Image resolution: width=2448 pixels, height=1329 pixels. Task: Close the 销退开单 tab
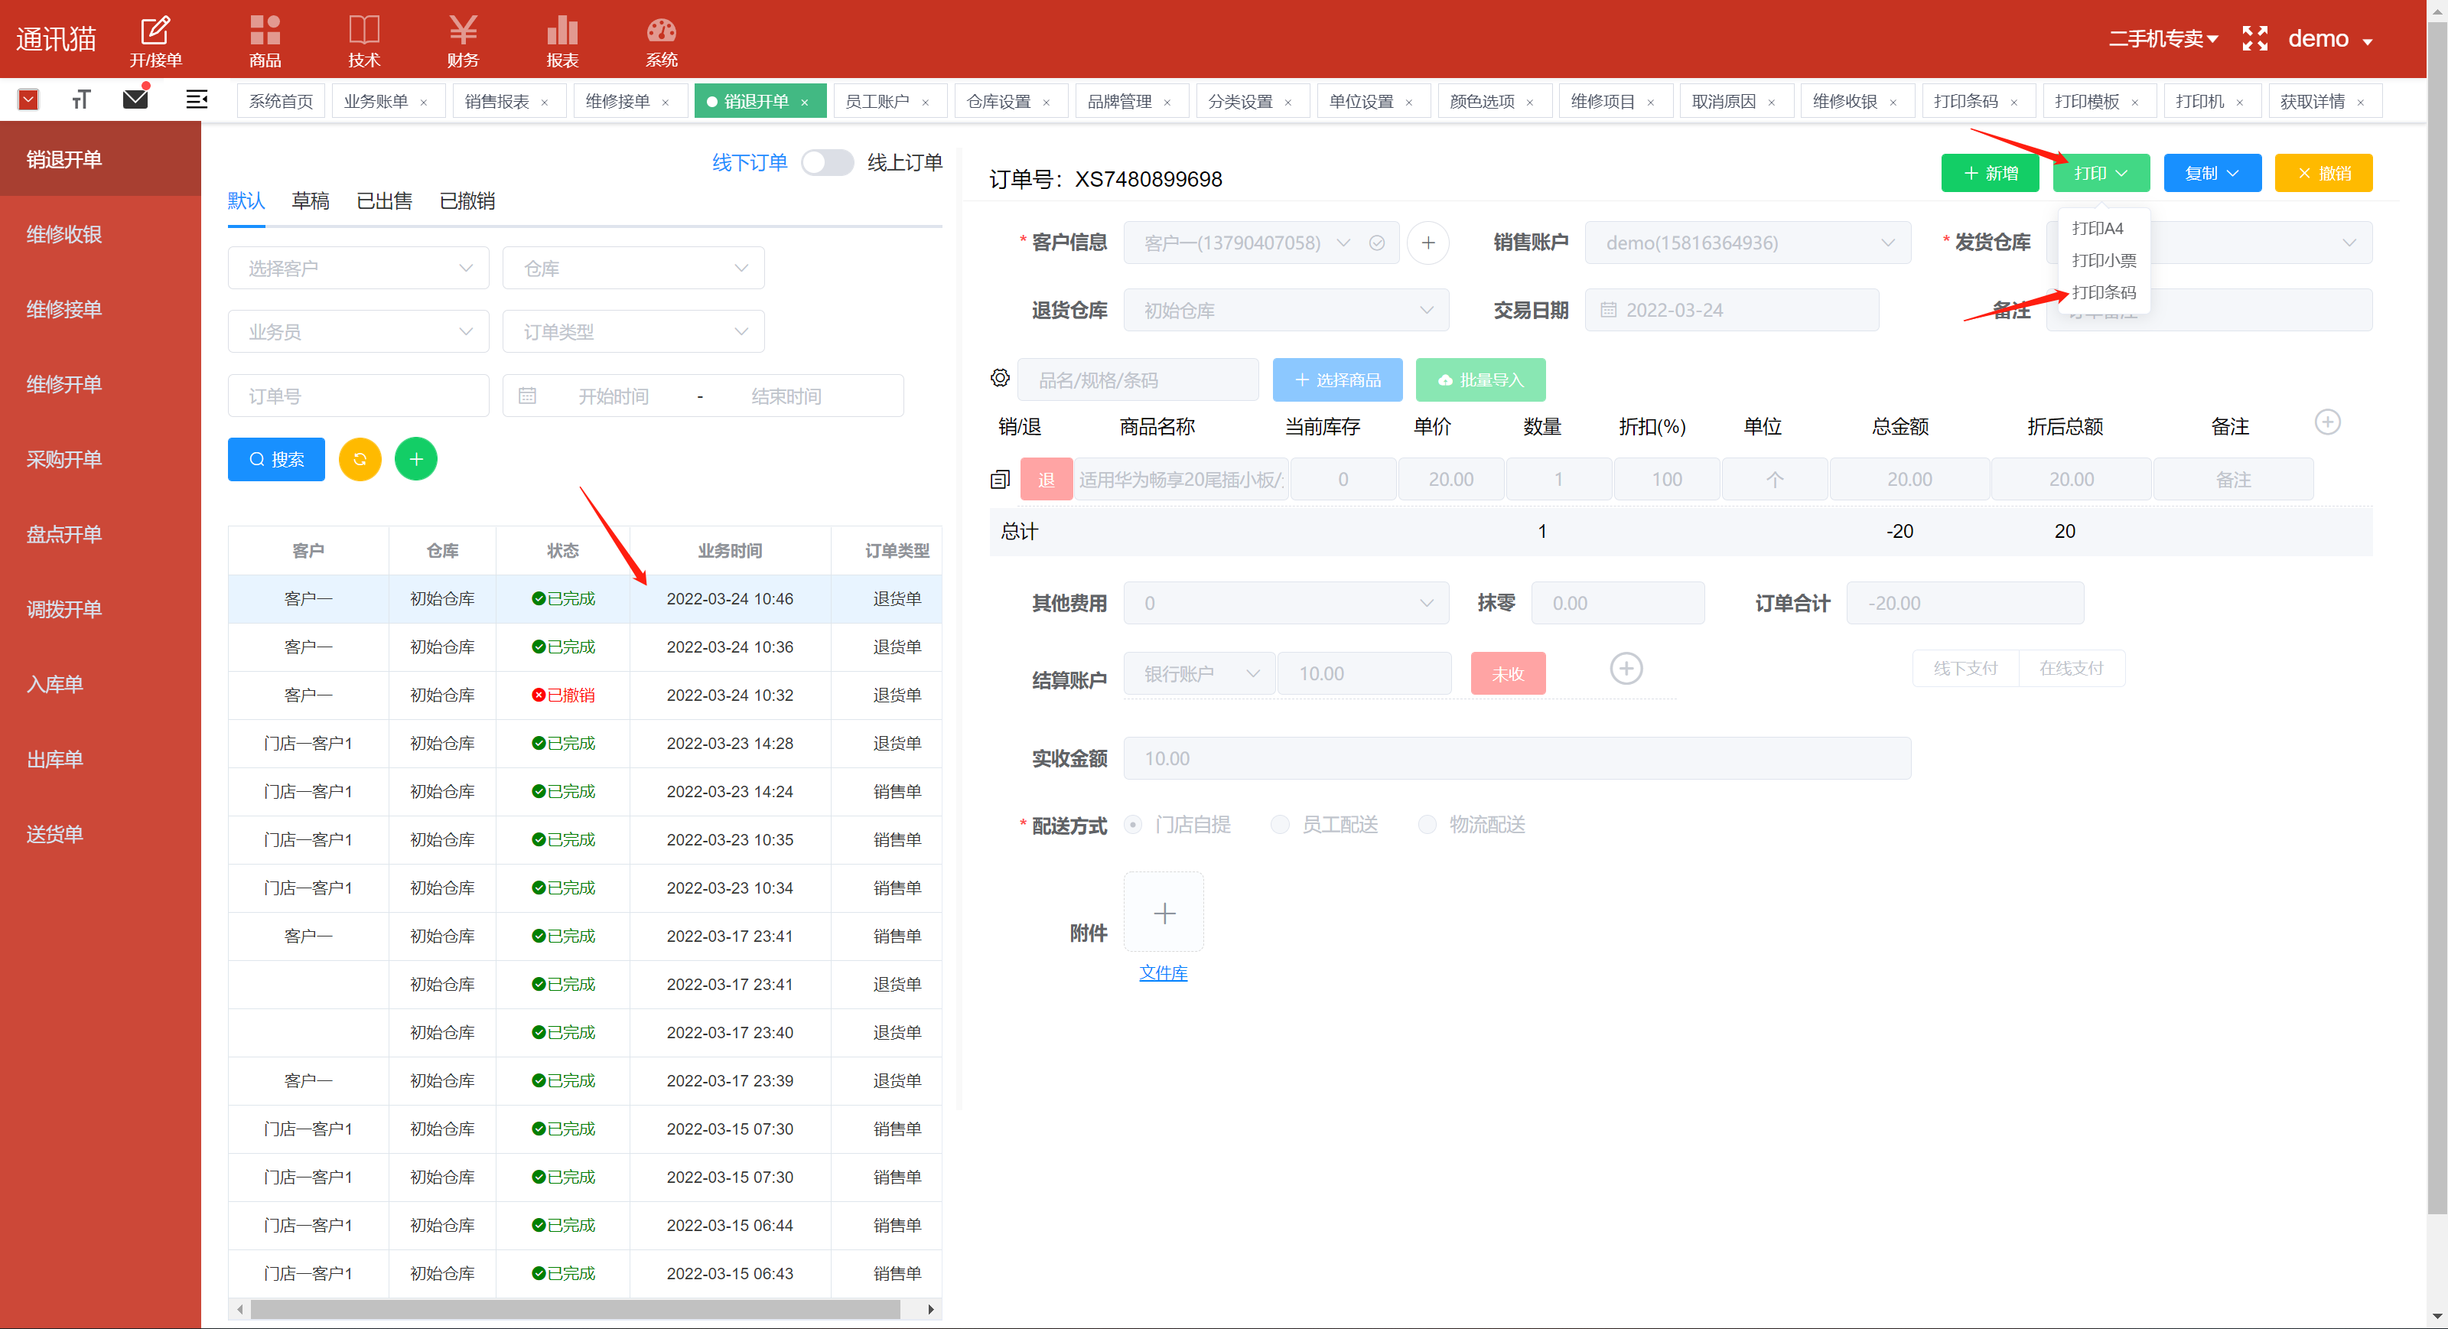point(804,103)
